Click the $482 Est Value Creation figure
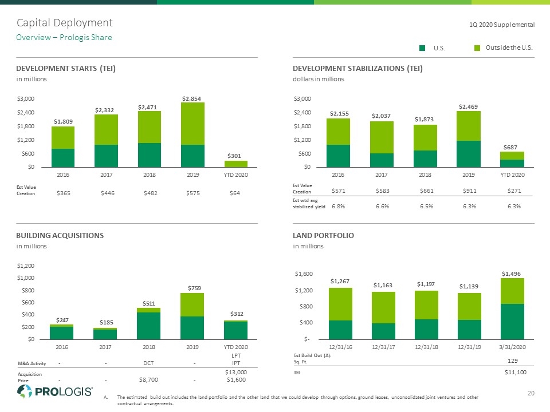 coord(151,193)
